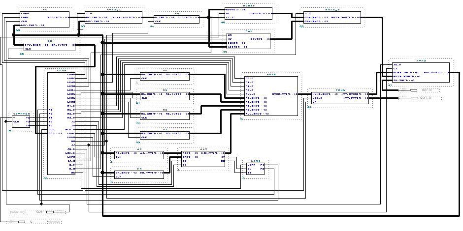Select the PC block symbol
Image resolution: width=463 pixels, height=231 pixels.
(x=45, y=20)
